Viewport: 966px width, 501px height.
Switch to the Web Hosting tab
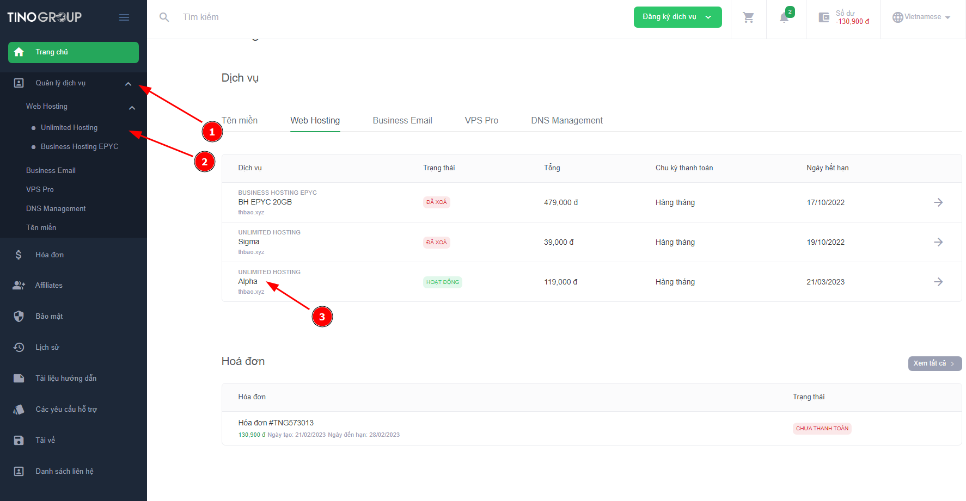tap(315, 120)
